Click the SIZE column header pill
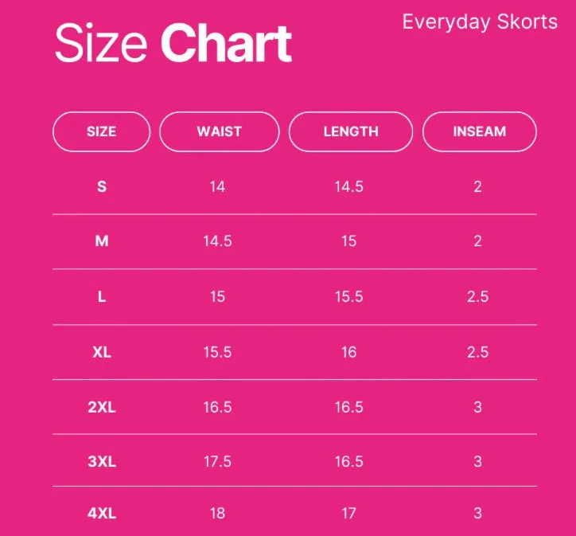 (x=101, y=131)
